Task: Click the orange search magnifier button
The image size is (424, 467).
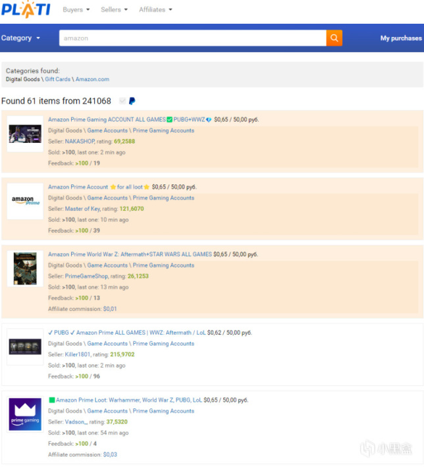Action: click(x=334, y=38)
